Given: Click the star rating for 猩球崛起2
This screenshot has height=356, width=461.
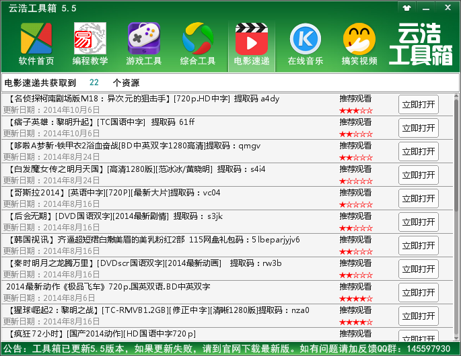Looking at the screenshot, I should pyautogui.click(x=356, y=322).
